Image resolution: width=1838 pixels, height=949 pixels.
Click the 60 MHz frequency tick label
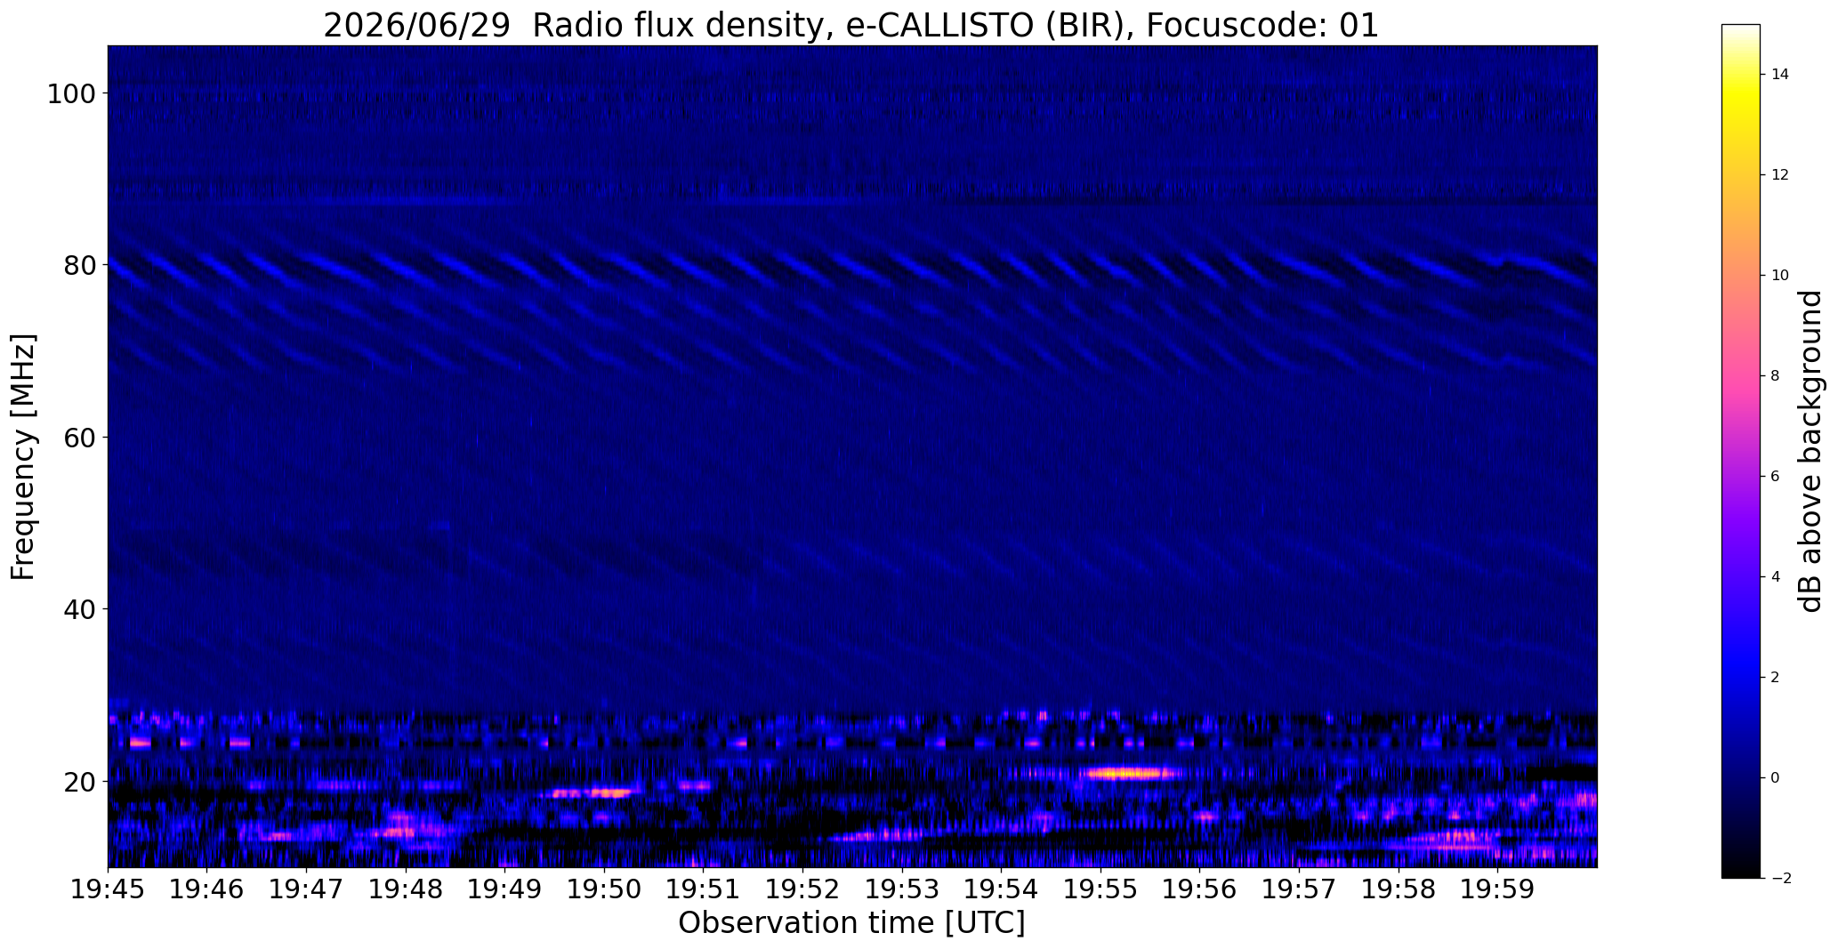pos(78,438)
